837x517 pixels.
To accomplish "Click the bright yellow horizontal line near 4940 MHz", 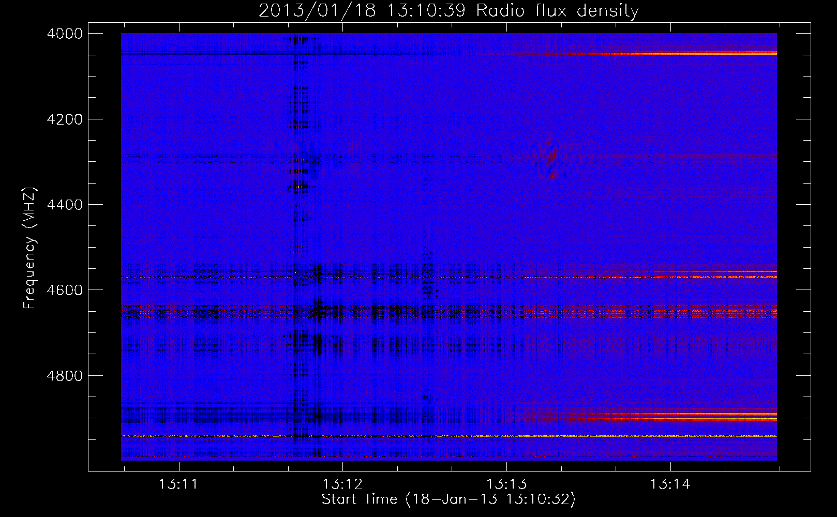I will point(449,436).
